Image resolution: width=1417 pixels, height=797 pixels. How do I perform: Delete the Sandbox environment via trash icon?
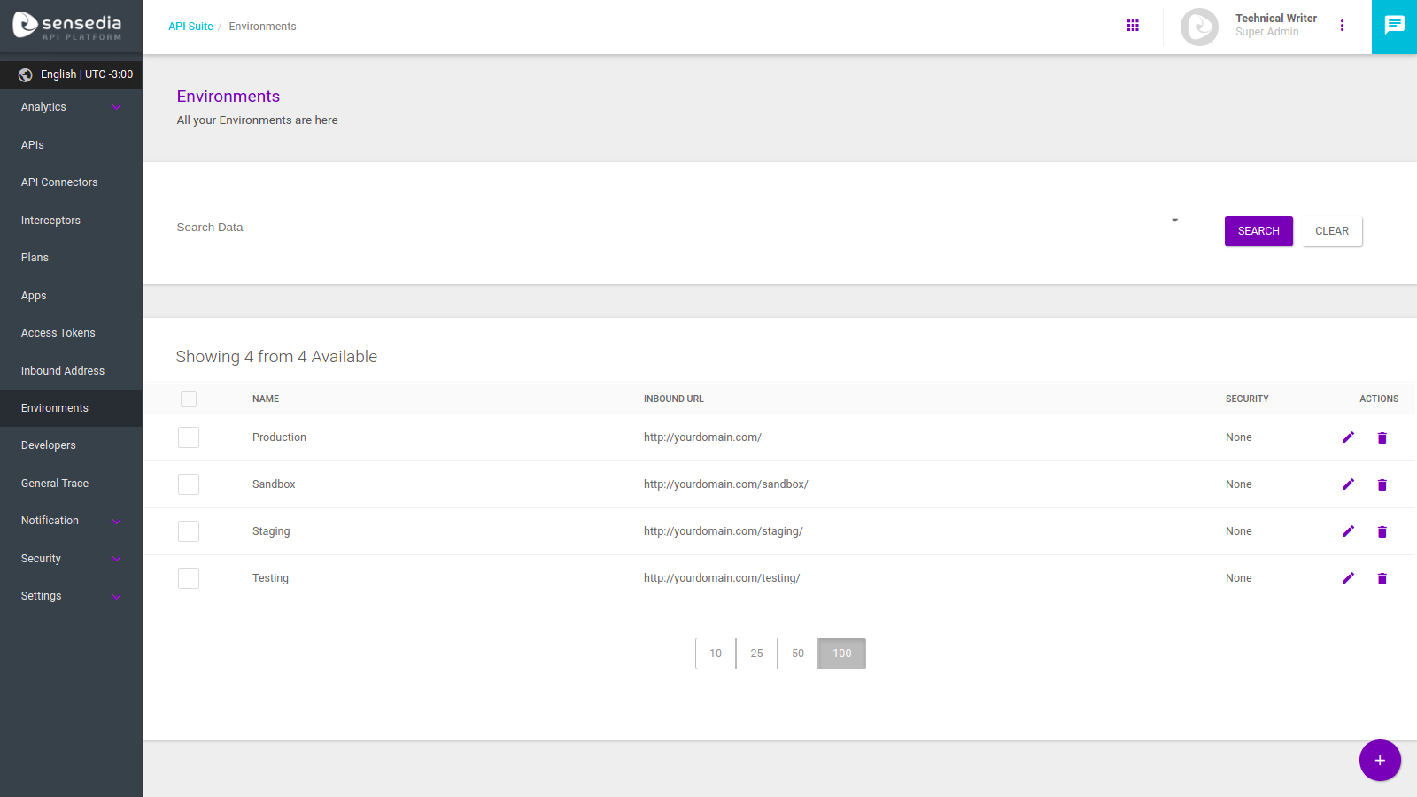click(1382, 485)
